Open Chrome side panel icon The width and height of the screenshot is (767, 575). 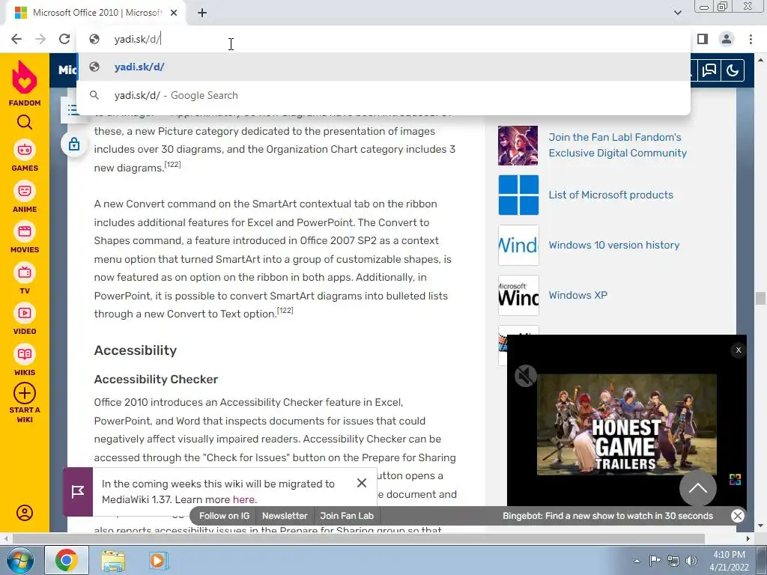[x=703, y=39]
